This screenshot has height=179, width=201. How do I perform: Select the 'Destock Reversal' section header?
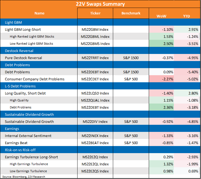click(x=19, y=51)
